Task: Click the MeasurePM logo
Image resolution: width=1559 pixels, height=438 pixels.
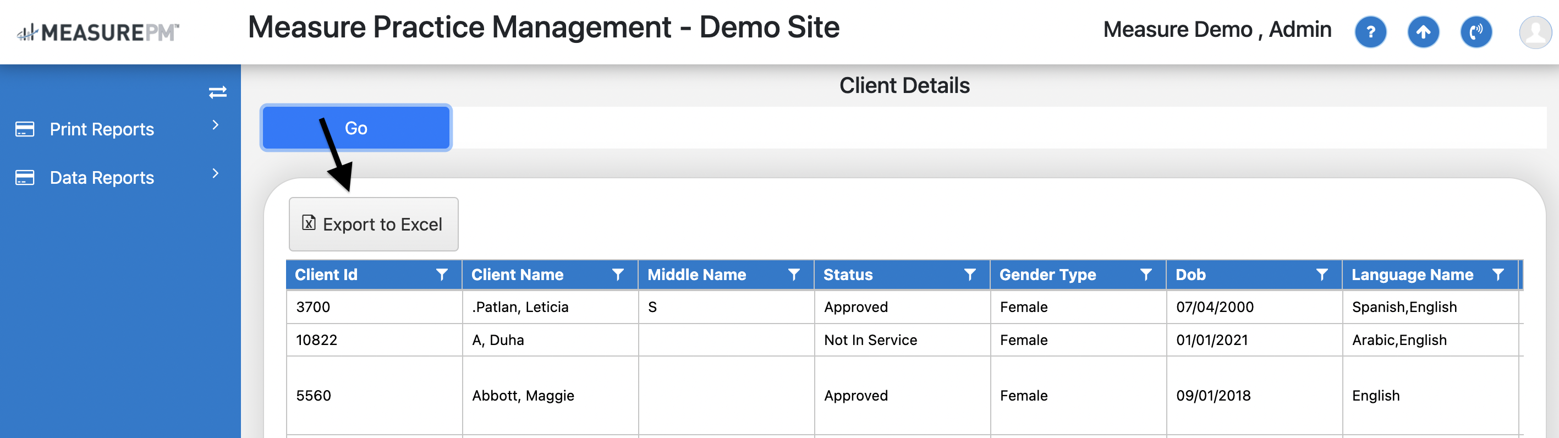Action: coord(98,32)
